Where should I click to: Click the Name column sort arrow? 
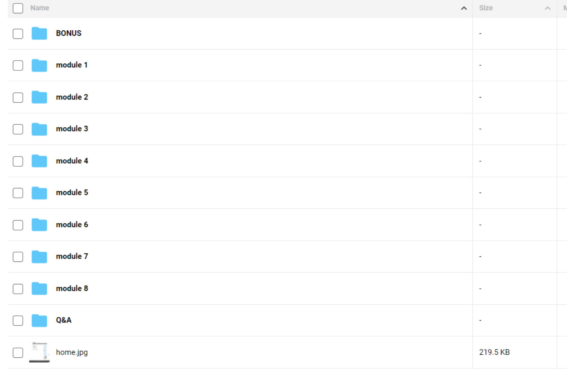pos(464,8)
